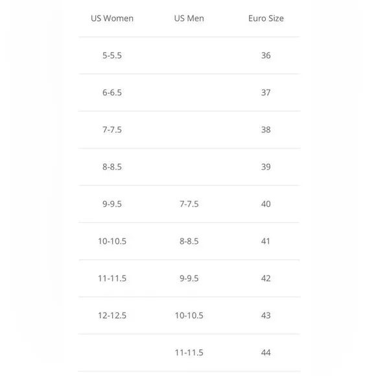Screen dimensions: 376x376
Task: Select men's size 7-7.5 cell
Action: coord(189,204)
